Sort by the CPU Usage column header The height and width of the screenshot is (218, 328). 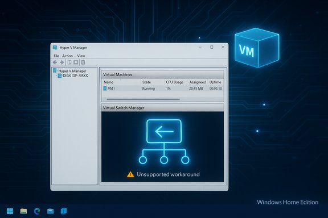tap(175, 82)
